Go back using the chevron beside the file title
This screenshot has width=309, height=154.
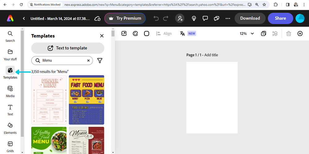(x=24, y=18)
